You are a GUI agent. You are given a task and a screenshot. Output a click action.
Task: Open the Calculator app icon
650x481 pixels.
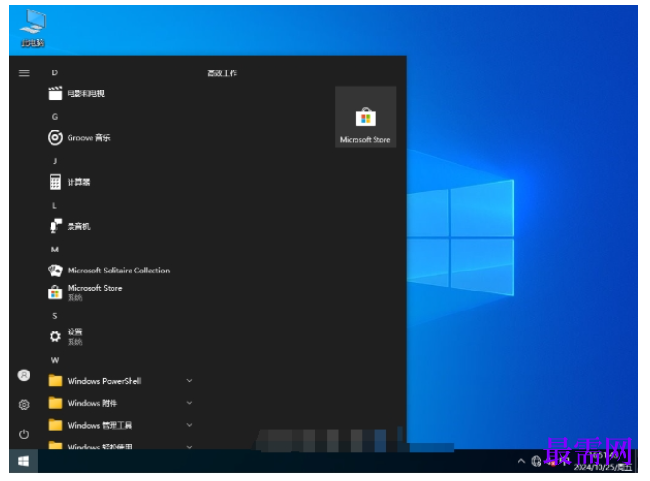point(55,182)
